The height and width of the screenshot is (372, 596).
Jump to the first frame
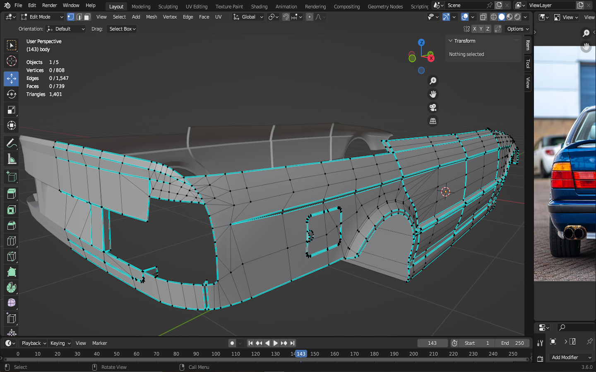point(250,343)
